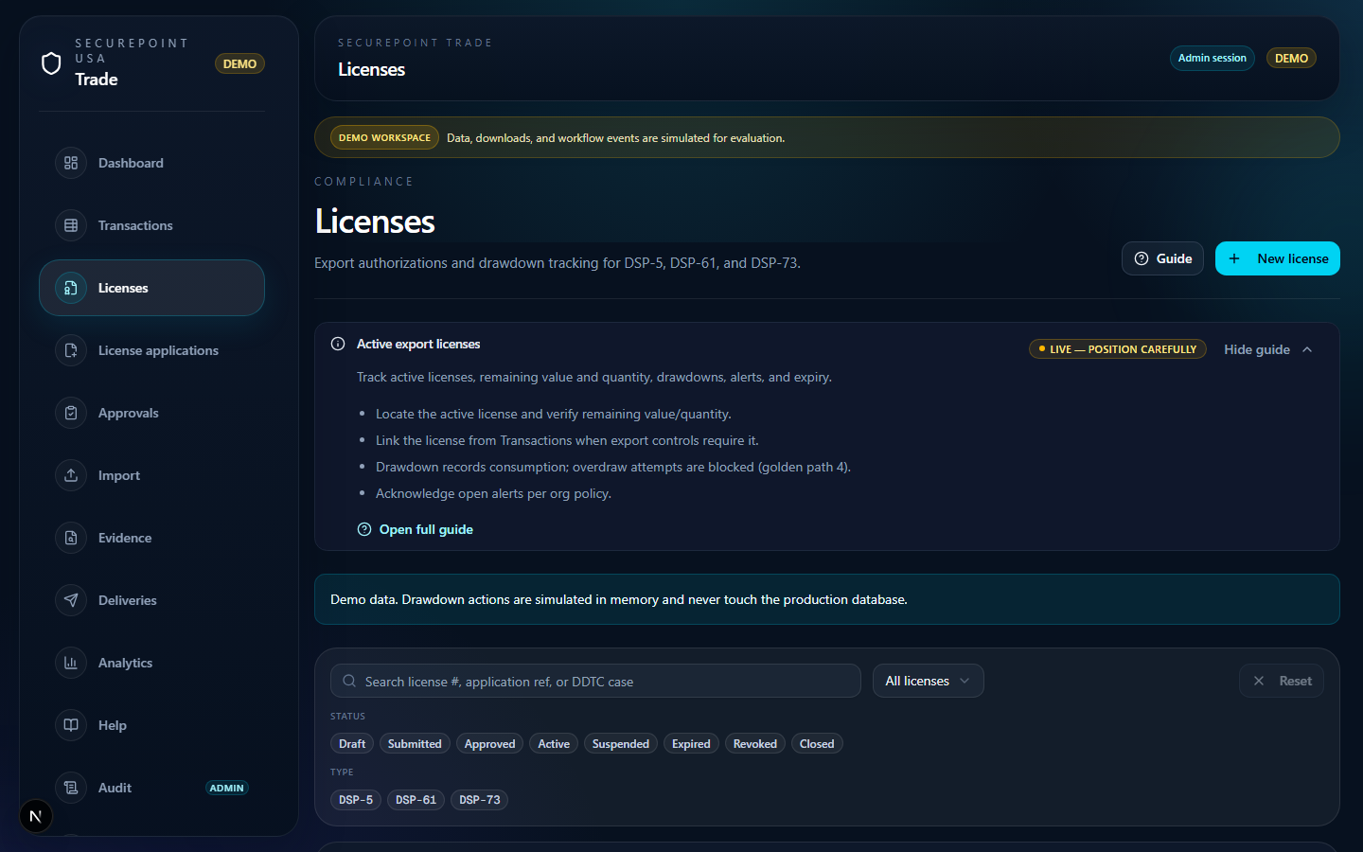Image resolution: width=1363 pixels, height=852 pixels.
Task: Toggle the DSP-73 type filter chip
Action: point(480,800)
